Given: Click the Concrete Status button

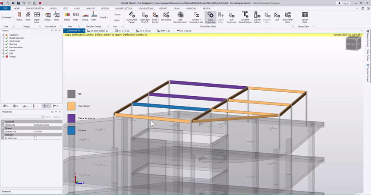Looking at the screenshot, I should coord(117,14).
